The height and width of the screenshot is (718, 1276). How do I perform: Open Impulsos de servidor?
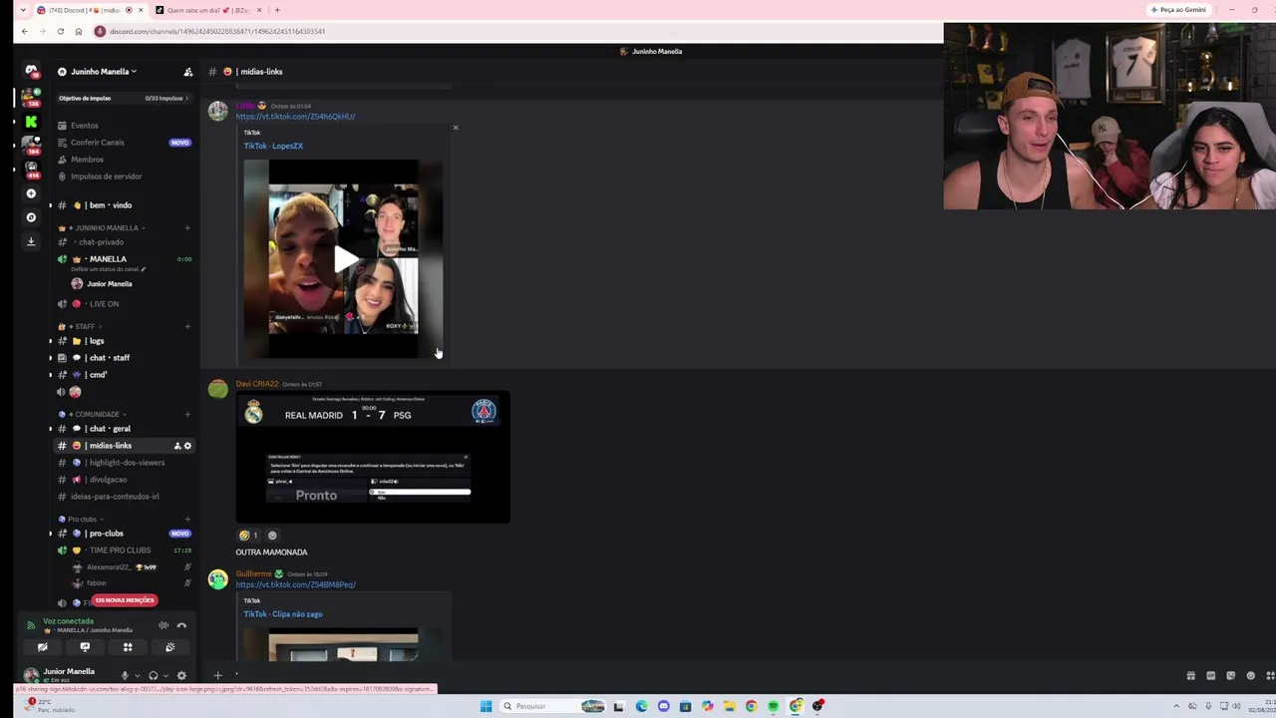[x=125, y=177]
